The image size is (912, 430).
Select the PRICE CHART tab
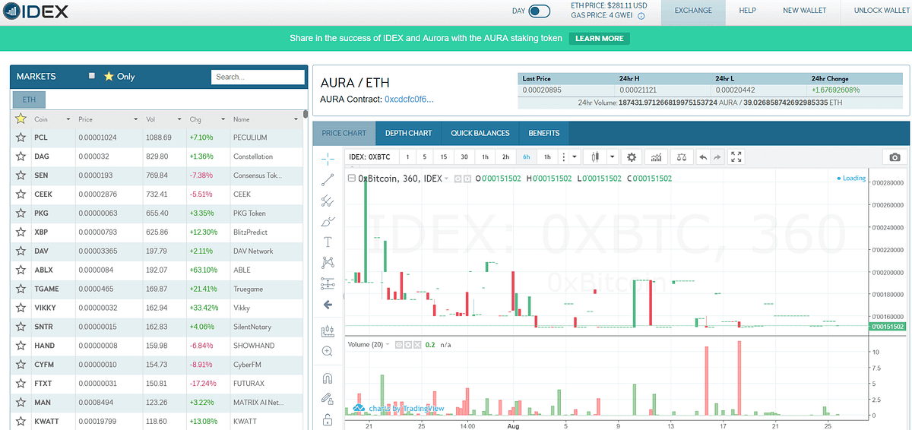coord(344,133)
